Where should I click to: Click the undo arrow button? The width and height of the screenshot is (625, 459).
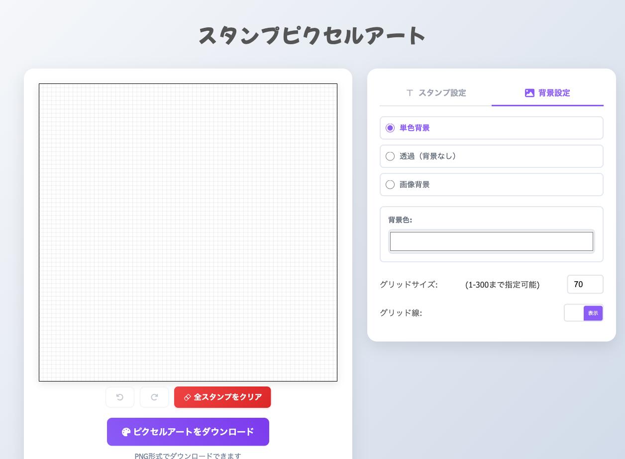click(x=120, y=397)
